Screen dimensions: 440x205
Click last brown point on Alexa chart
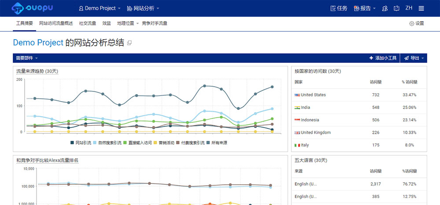[271, 185]
